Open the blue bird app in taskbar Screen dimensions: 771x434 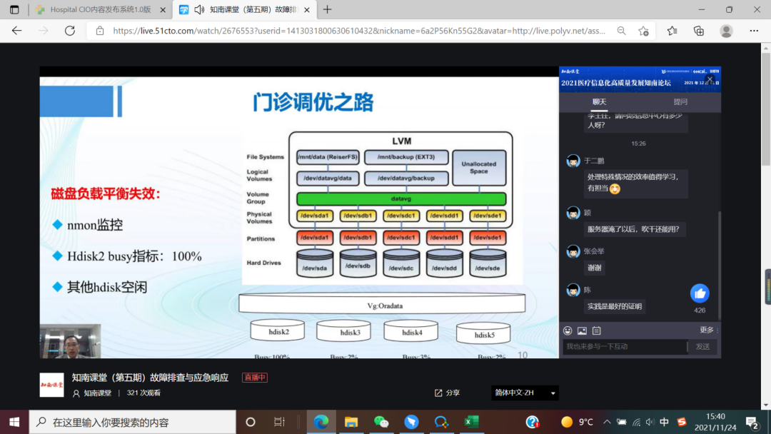[x=412, y=422]
